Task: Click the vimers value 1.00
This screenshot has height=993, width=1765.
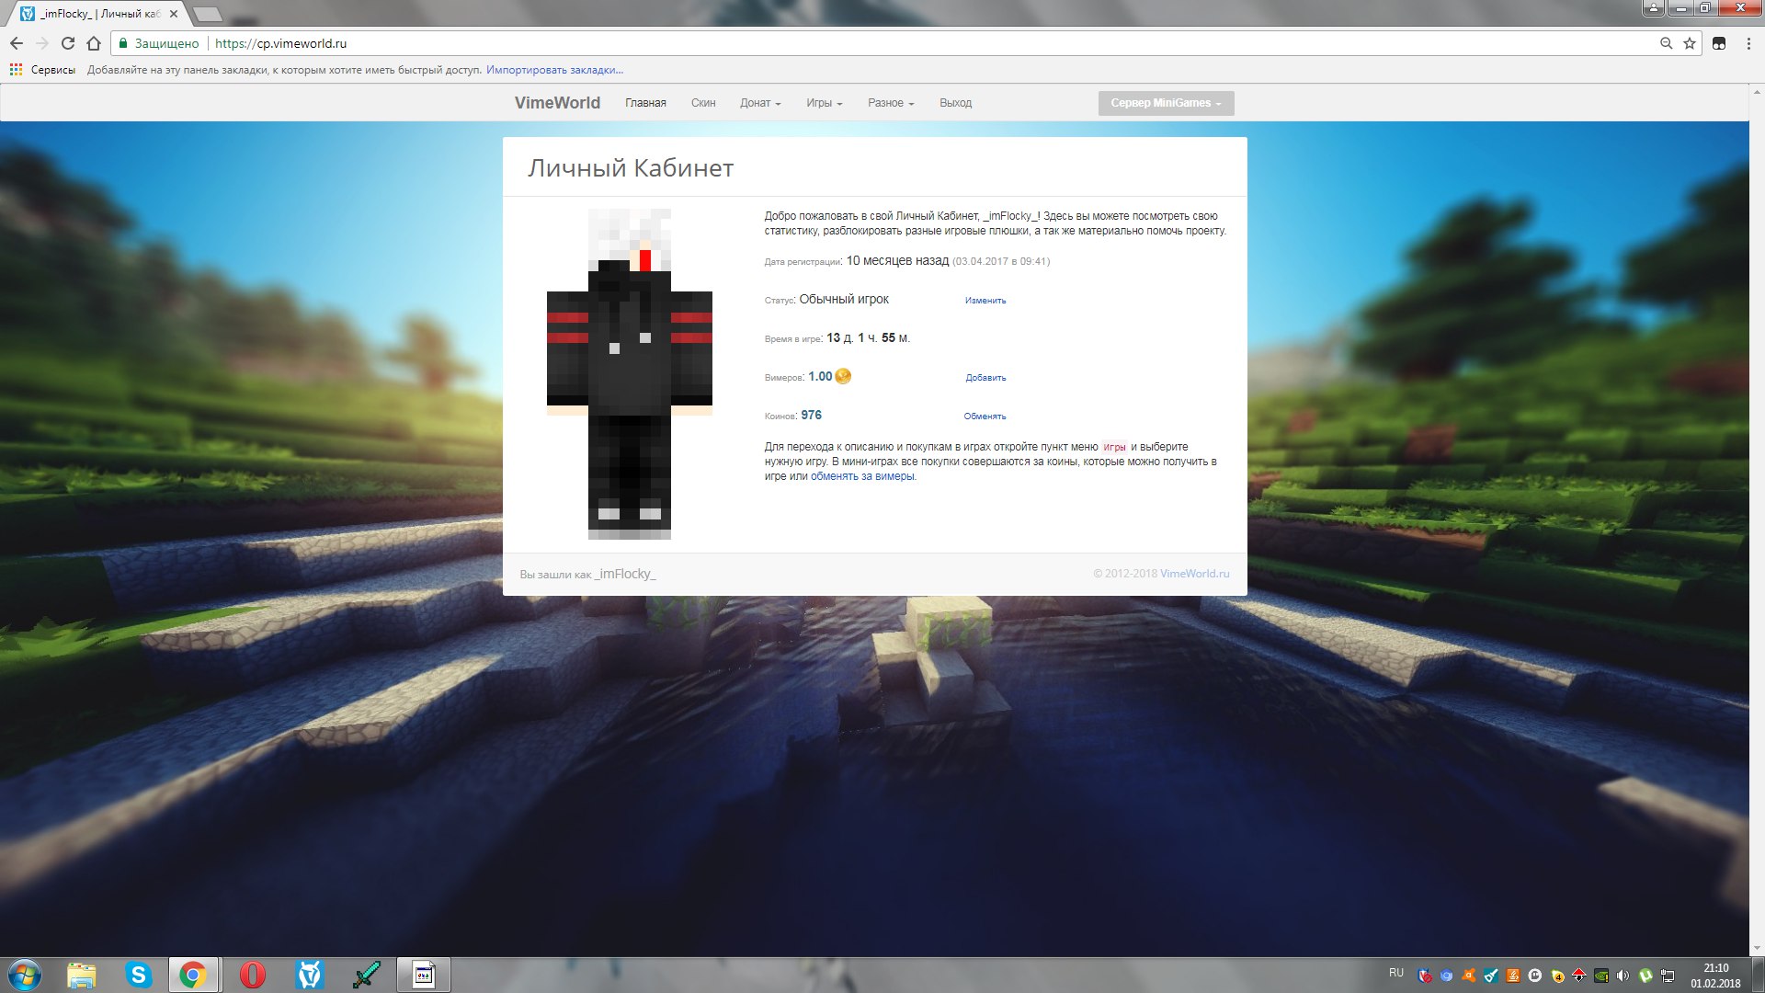Action: tap(820, 377)
